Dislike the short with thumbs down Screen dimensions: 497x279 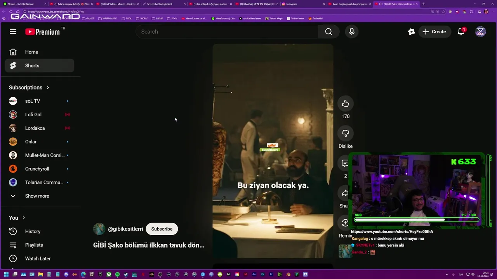346,134
